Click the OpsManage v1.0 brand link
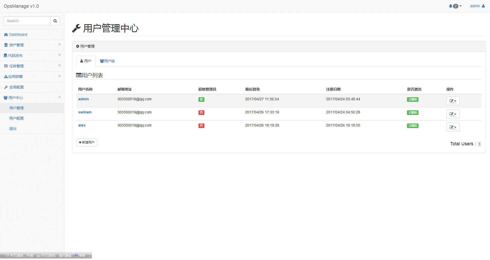490x260 pixels. pos(21,6)
